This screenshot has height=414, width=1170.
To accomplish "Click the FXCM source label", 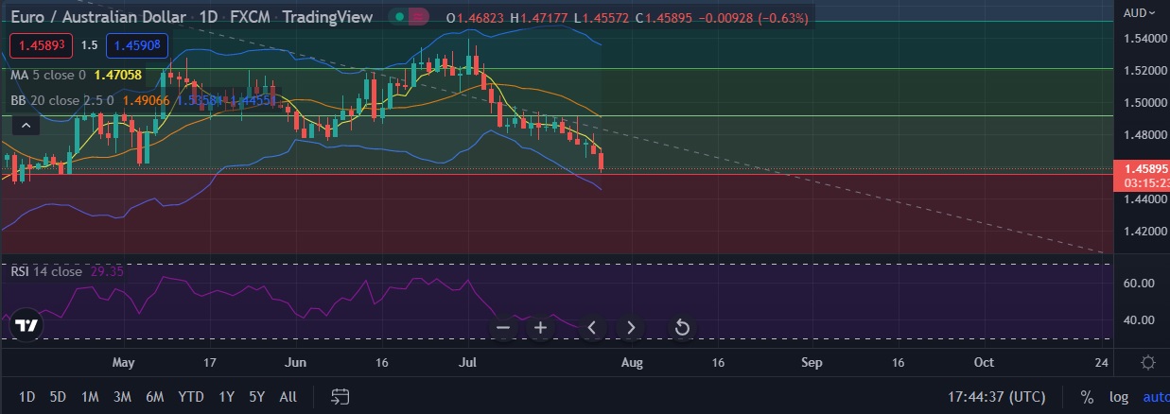I will [251, 18].
